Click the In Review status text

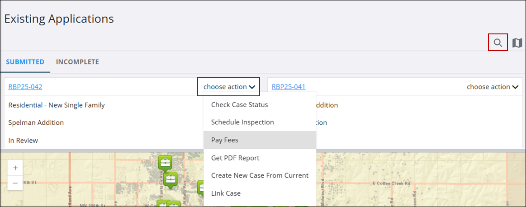[x=23, y=141]
